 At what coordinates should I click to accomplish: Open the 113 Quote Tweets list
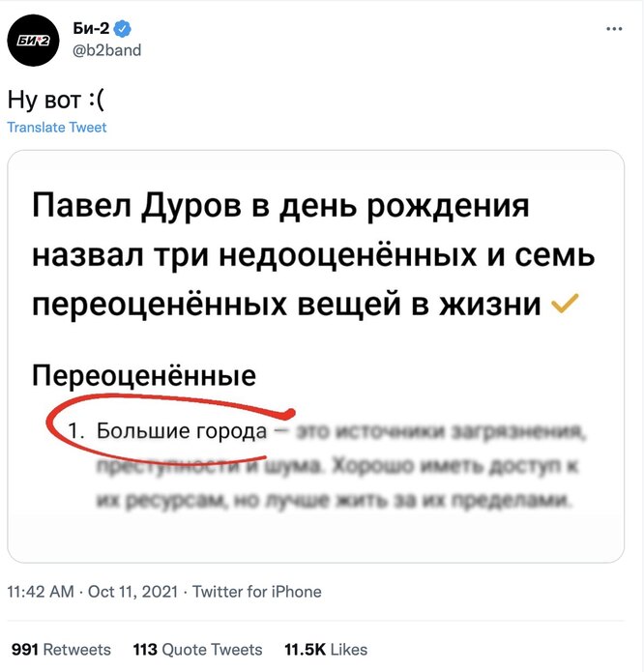[197, 649]
